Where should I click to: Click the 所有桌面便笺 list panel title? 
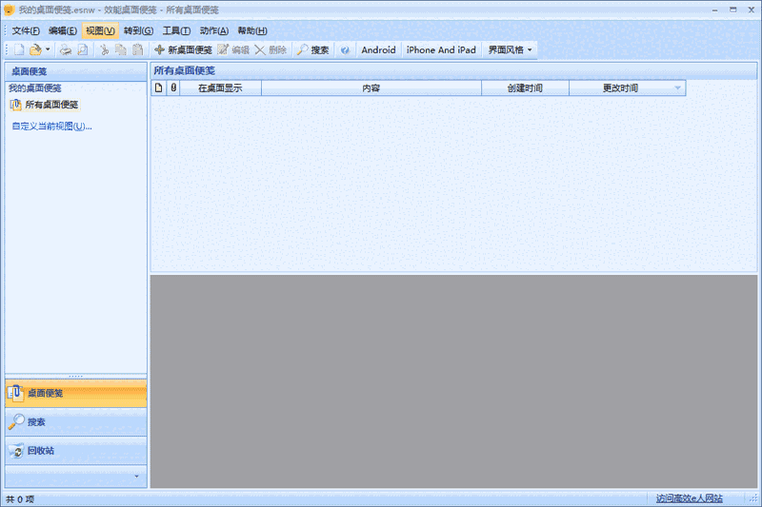pos(184,70)
